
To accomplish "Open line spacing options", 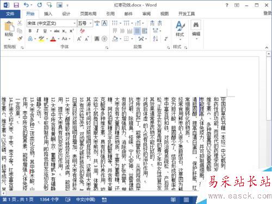I will coord(156,31).
